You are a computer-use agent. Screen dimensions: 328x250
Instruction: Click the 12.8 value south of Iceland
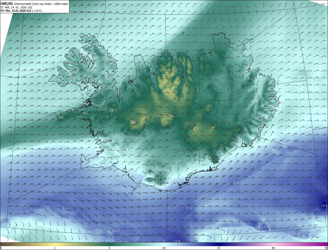[x=236, y=183]
